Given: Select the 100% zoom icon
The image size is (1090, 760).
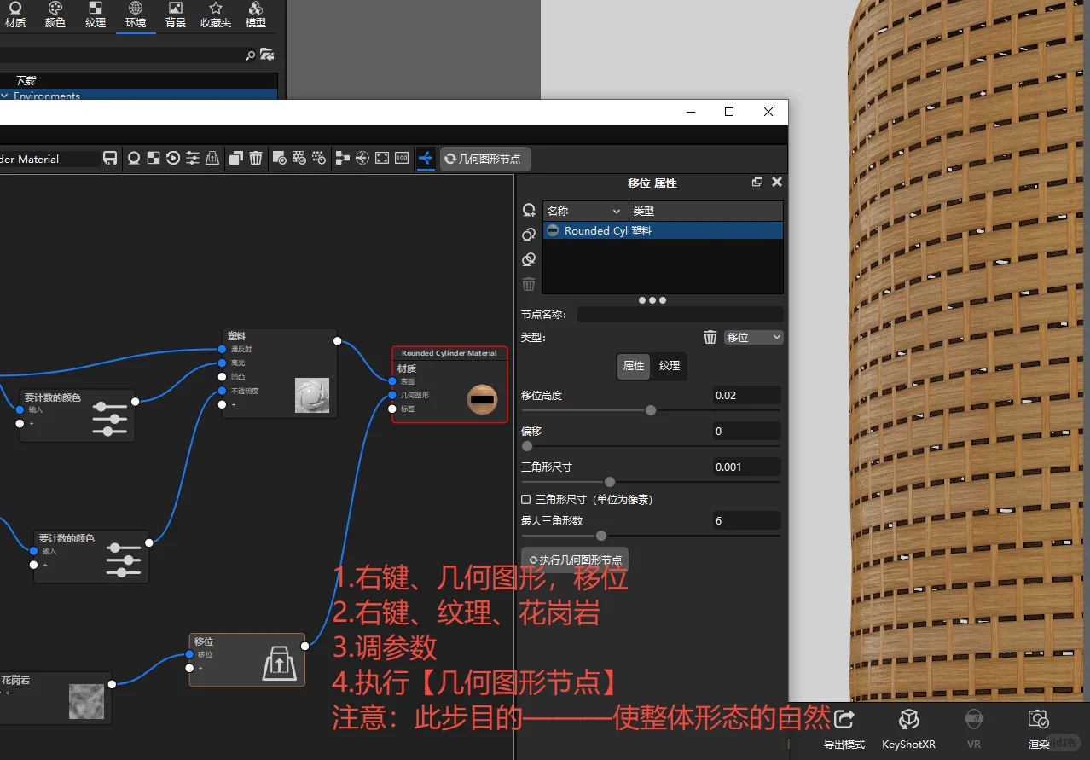Looking at the screenshot, I should (x=400, y=158).
